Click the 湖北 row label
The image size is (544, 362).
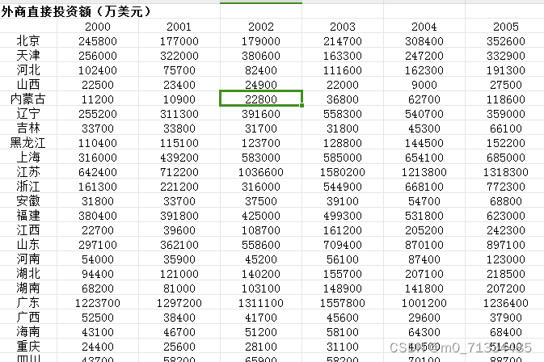pyautogui.click(x=28, y=274)
